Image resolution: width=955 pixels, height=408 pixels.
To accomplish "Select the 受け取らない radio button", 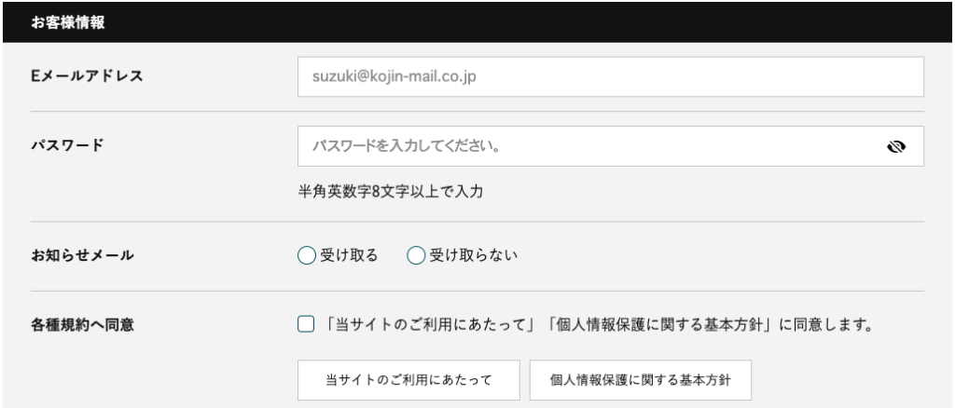I will pos(416,255).
